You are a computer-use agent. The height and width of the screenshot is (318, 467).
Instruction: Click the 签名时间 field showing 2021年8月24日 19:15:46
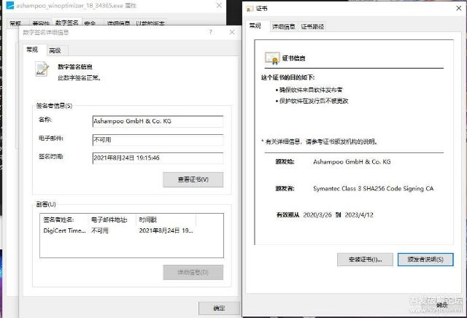pos(158,158)
